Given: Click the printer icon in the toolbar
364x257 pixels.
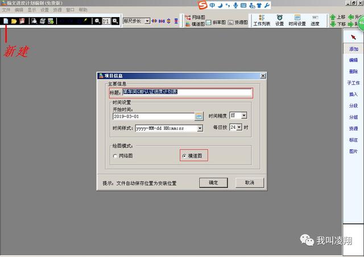Looking at the screenshot, I should 43,21.
